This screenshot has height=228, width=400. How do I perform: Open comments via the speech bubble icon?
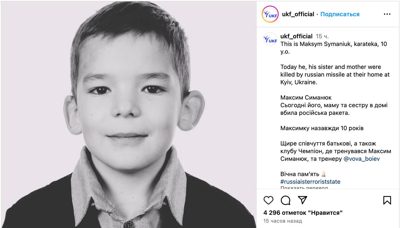(285, 200)
